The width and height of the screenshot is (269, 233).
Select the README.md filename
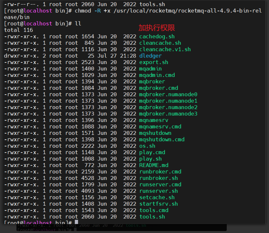[x=154, y=165]
